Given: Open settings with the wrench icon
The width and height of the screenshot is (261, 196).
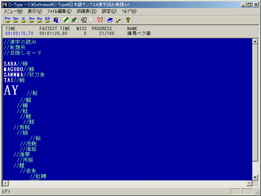Looking at the screenshot, I should click(x=118, y=20).
